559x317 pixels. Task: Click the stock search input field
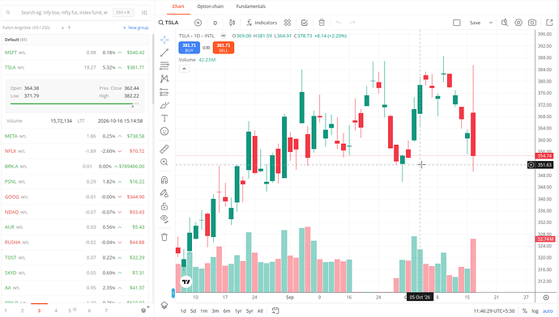coord(64,12)
